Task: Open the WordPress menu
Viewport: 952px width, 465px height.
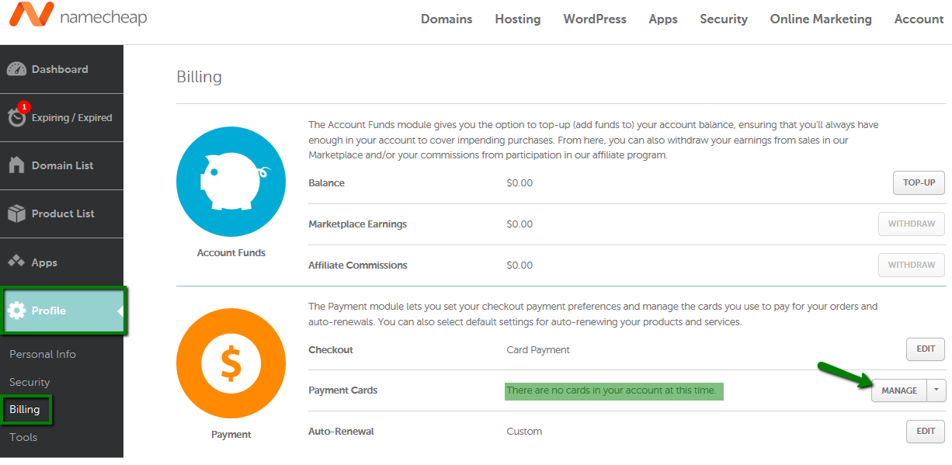Action: (x=595, y=19)
